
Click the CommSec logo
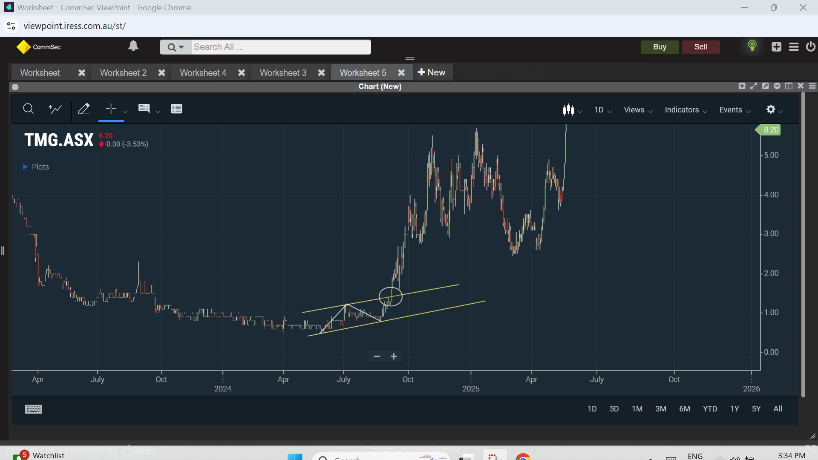click(x=38, y=47)
